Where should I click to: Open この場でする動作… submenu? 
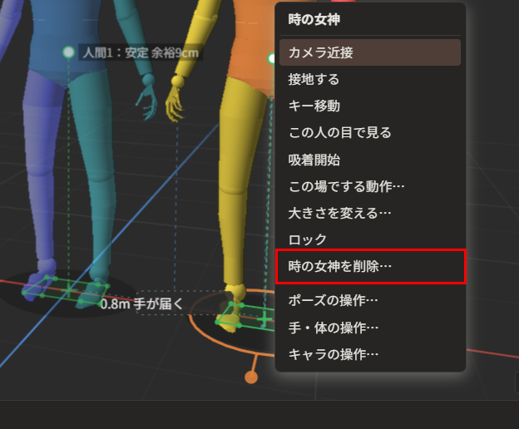tap(370, 186)
